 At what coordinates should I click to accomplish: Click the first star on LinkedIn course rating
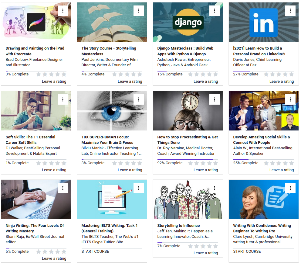point(266,74)
